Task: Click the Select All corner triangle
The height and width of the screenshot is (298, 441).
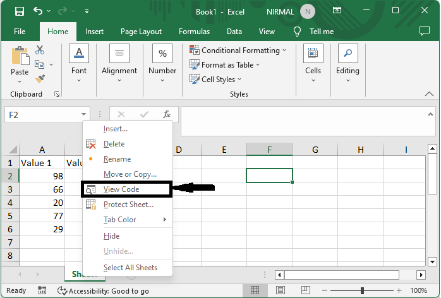Action: click(13, 149)
